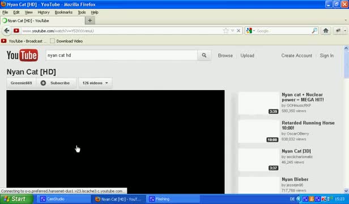Bookmark this page with the star icon
The height and width of the screenshot is (204, 349).
point(225,31)
